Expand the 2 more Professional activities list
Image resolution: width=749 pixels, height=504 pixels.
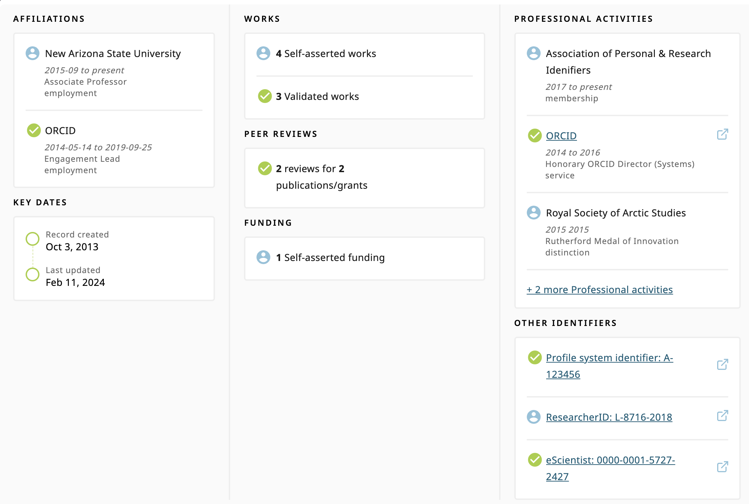pyautogui.click(x=599, y=290)
